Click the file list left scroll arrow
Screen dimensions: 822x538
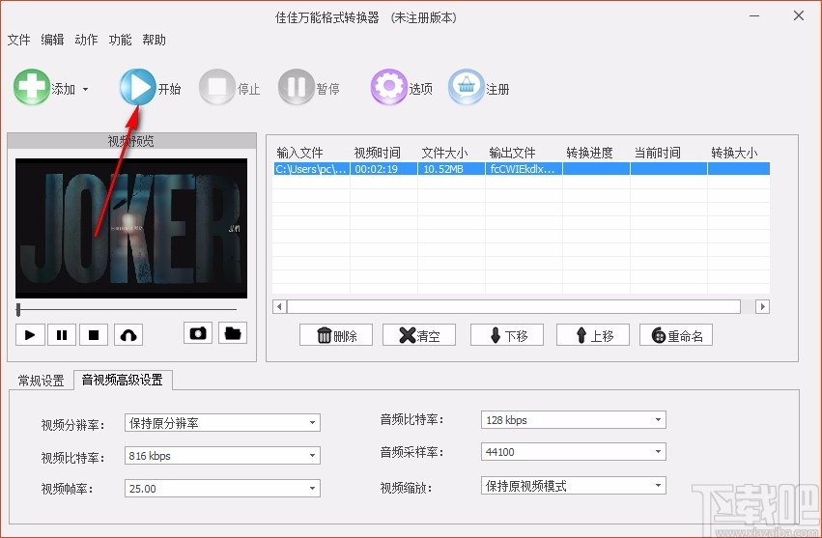279,306
